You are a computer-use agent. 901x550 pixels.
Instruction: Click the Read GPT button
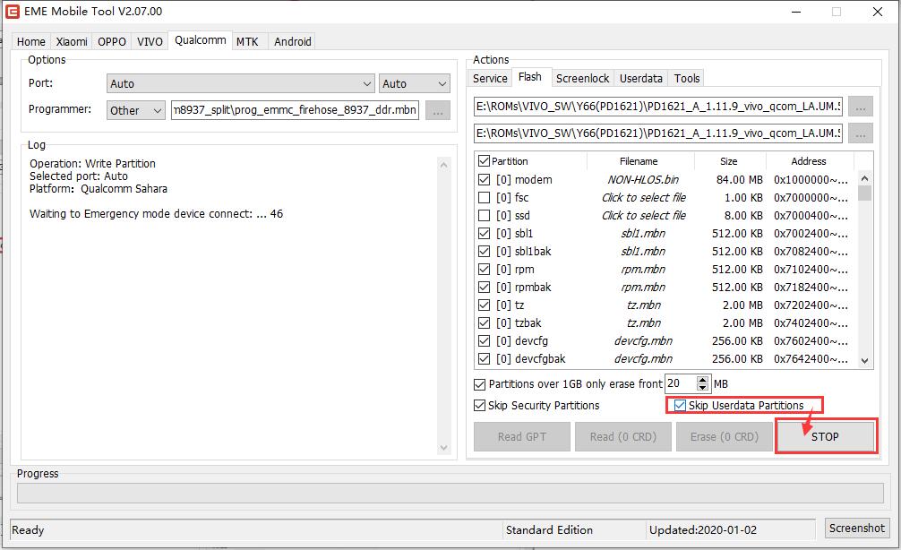coord(522,437)
